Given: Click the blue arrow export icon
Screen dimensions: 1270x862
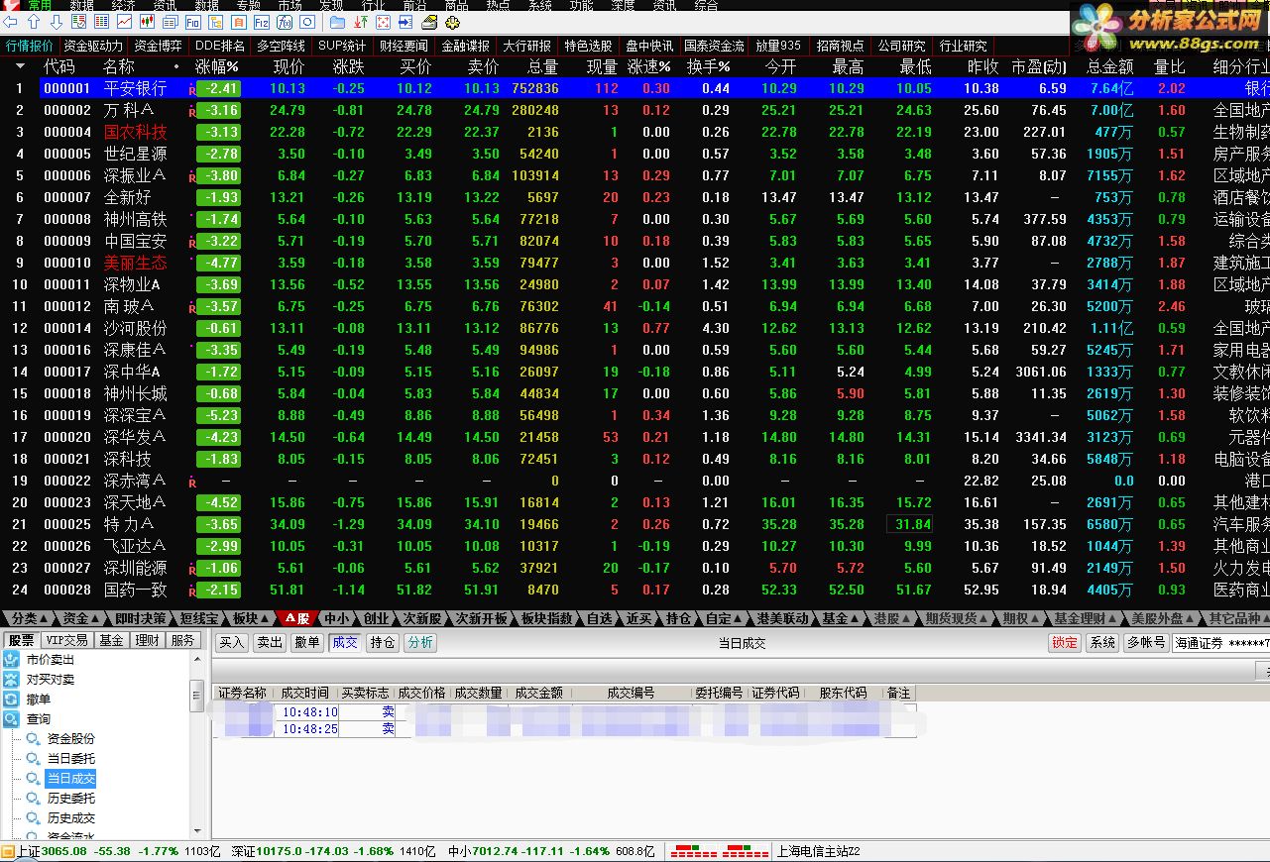Looking at the screenshot, I should coord(406,22).
